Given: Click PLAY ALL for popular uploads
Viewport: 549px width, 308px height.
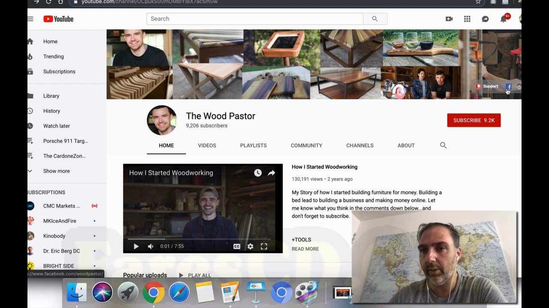Looking at the screenshot, I should click(x=195, y=275).
